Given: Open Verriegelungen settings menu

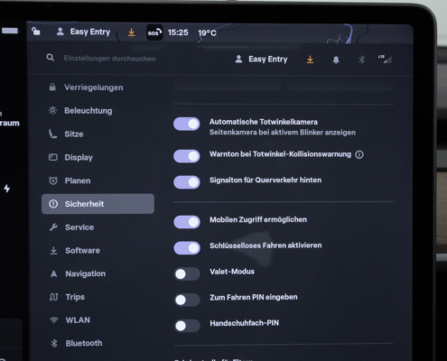Looking at the screenshot, I should pos(98,88).
